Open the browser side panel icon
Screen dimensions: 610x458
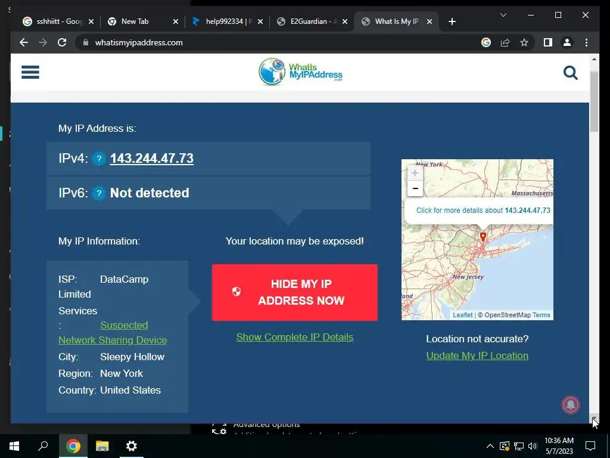548,42
